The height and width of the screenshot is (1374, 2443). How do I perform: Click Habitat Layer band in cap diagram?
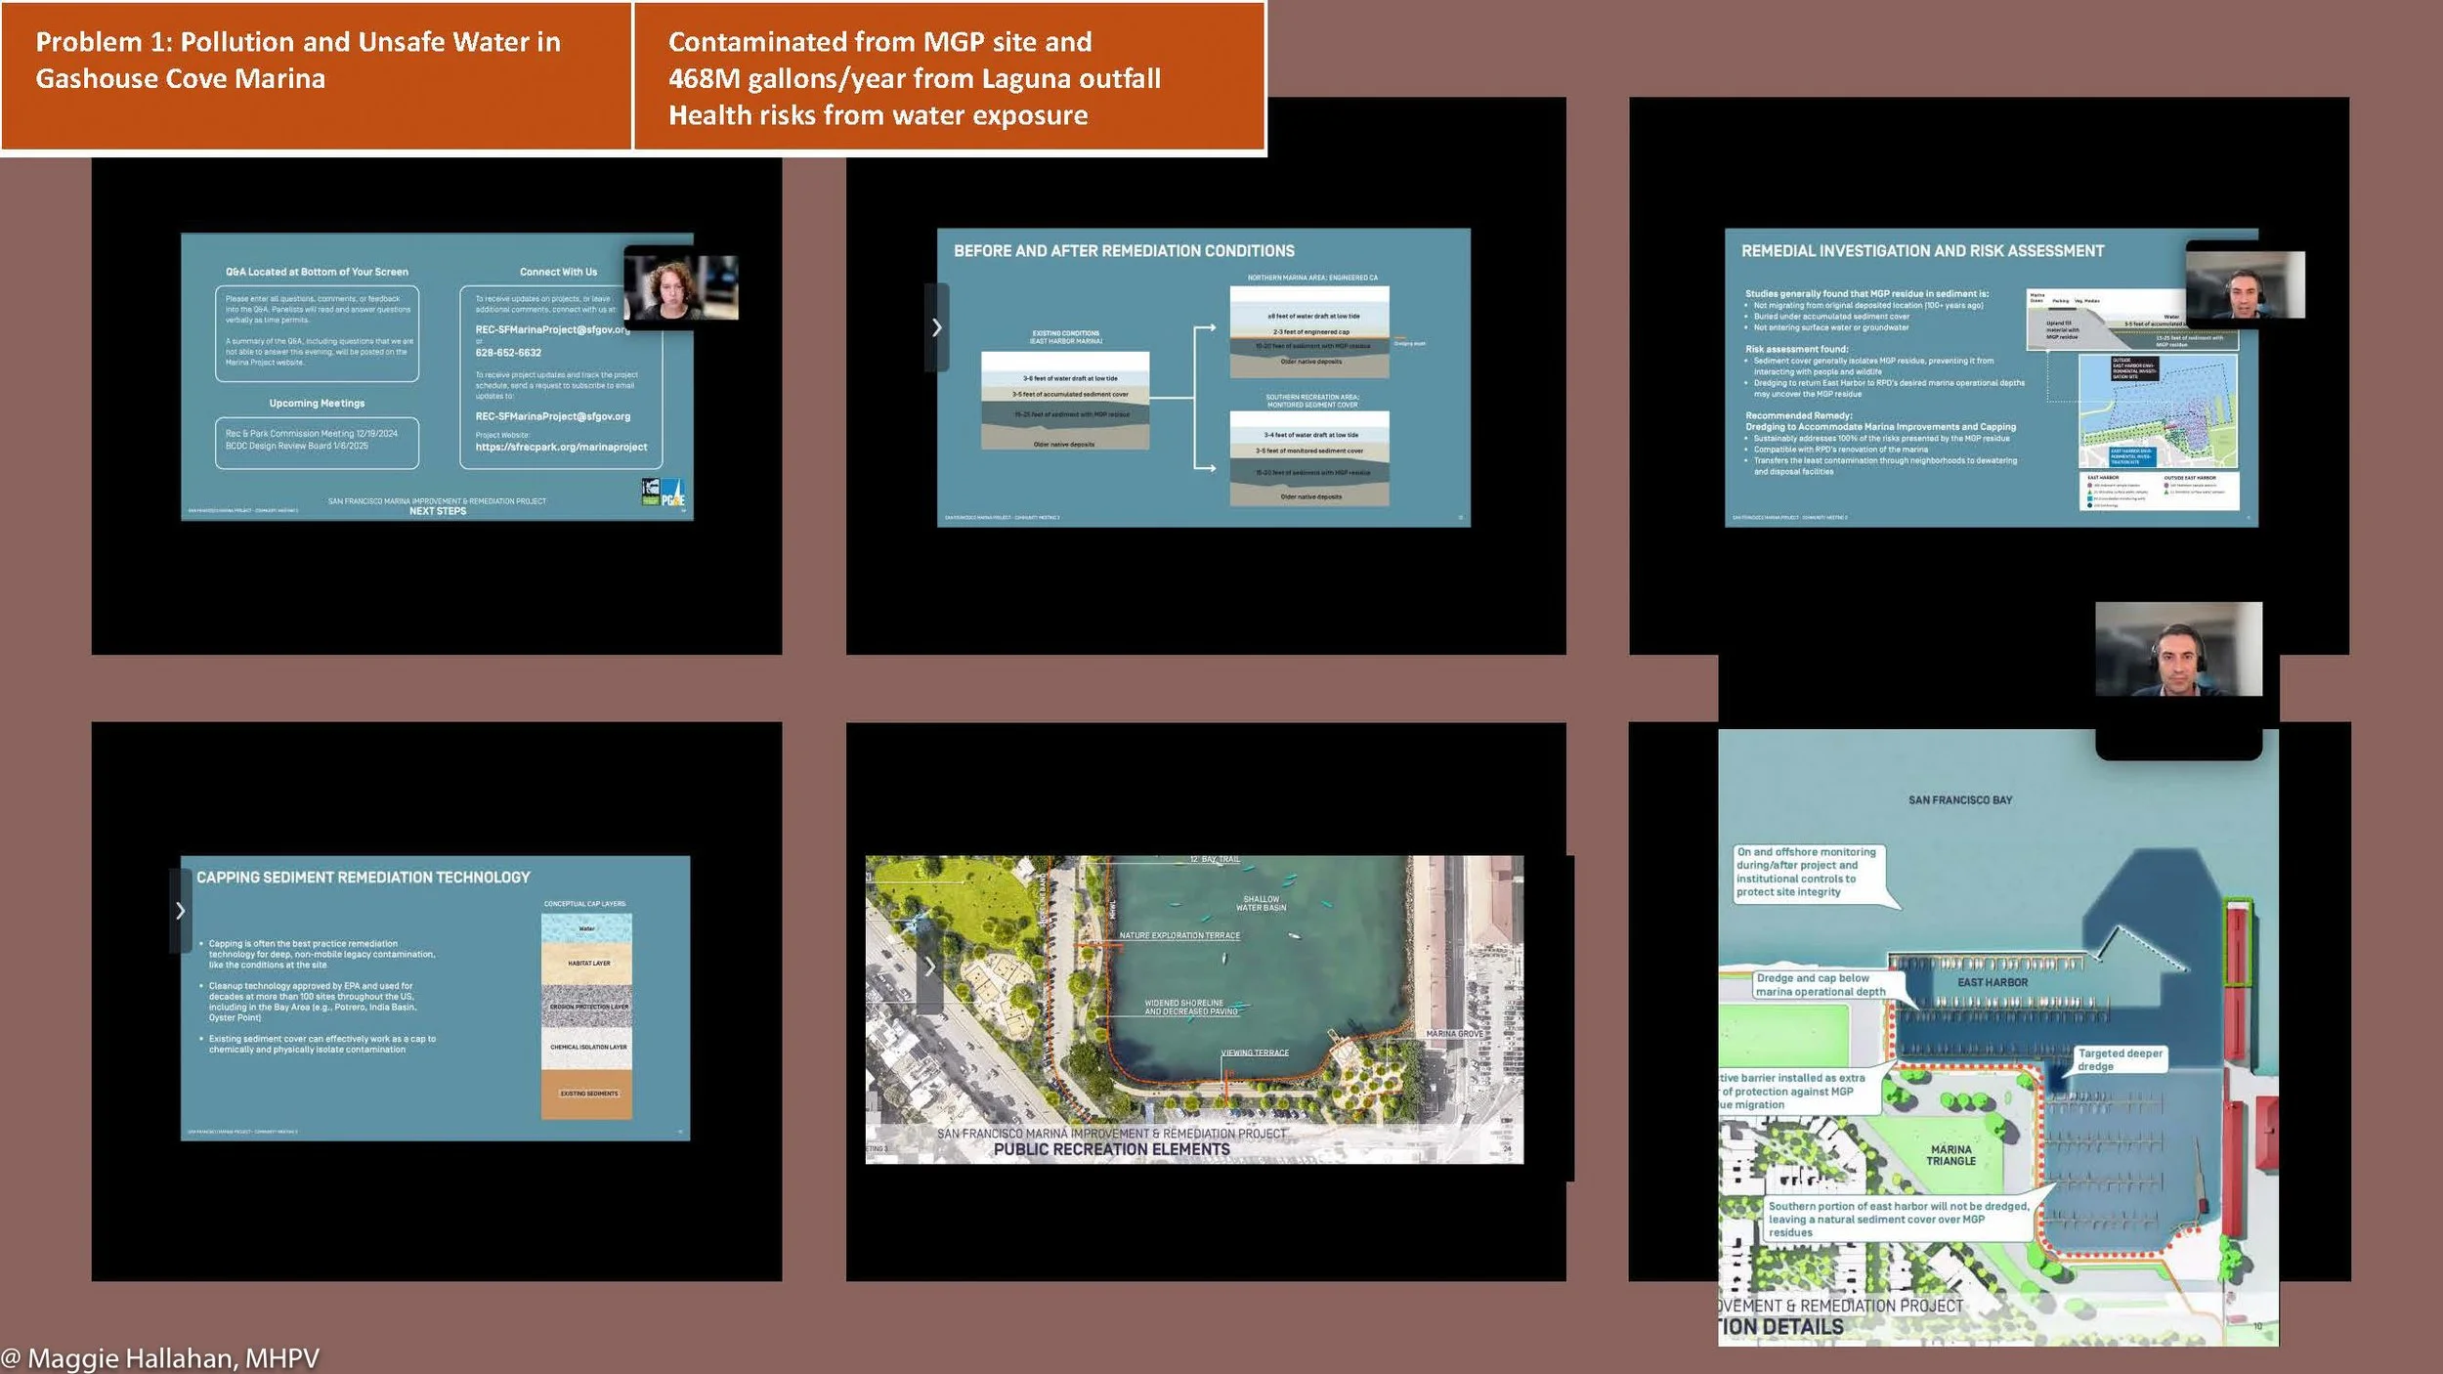click(x=587, y=964)
